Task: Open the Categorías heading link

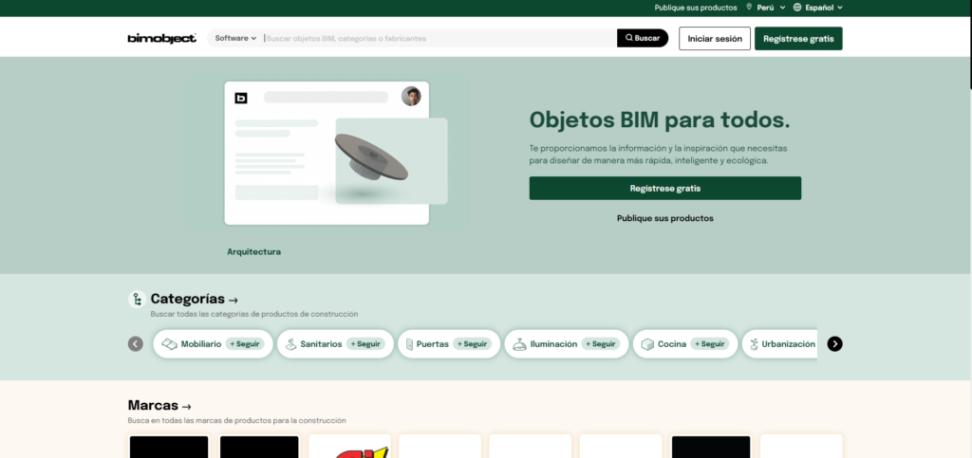Action: [x=194, y=299]
